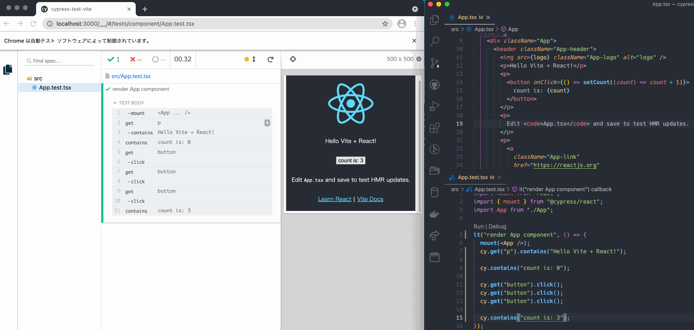Click the Cypress specs list icon
Image resolution: width=694 pixels, height=330 pixels.
click(7, 70)
